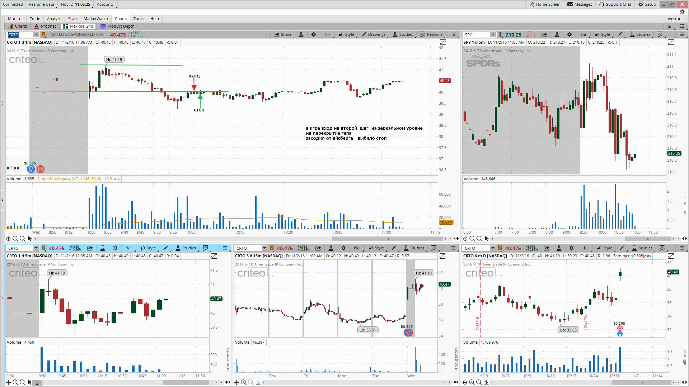This screenshot has width=689, height=387.
Task: Click the scale toggle icon on SPY chart
Action: click(671, 42)
